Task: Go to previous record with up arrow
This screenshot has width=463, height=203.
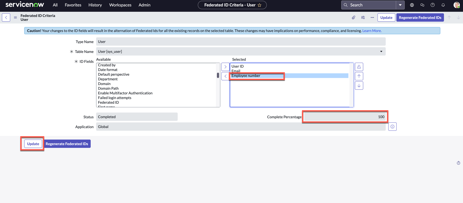Action: tap(449, 17)
